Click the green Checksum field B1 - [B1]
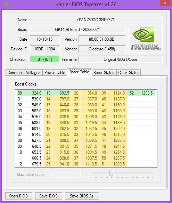 (44, 59)
